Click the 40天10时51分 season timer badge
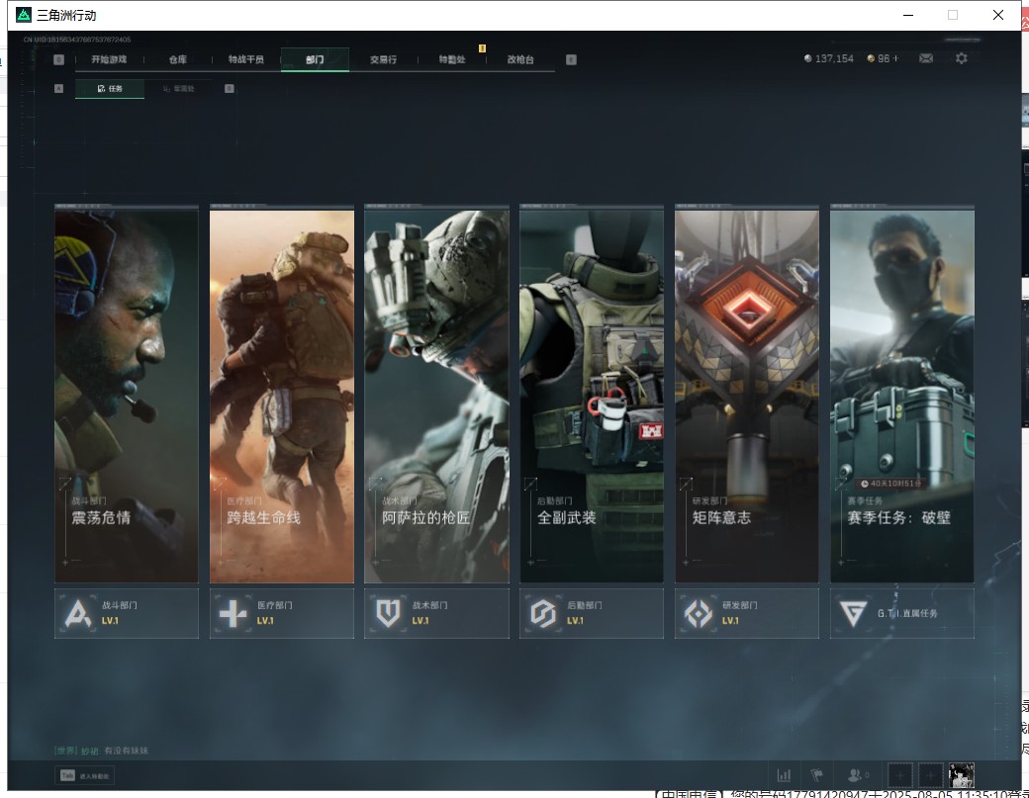The image size is (1029, 798). (x=891, y=484)
